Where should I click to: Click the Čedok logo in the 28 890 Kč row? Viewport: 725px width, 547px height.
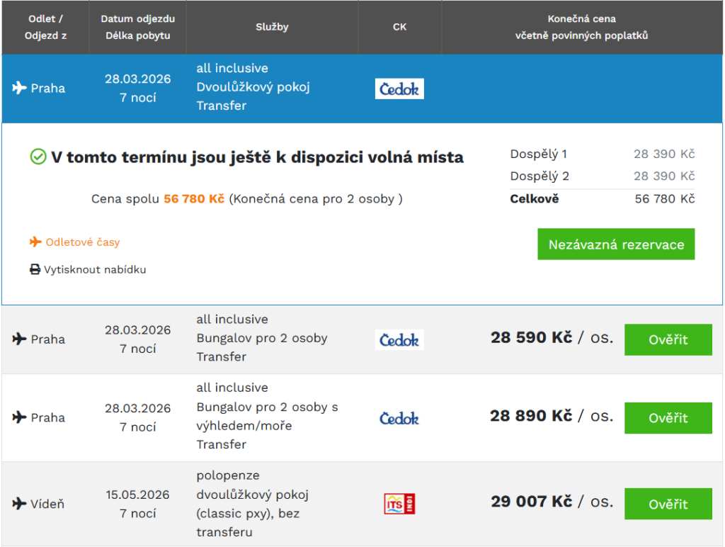click(x=399, y=418)
